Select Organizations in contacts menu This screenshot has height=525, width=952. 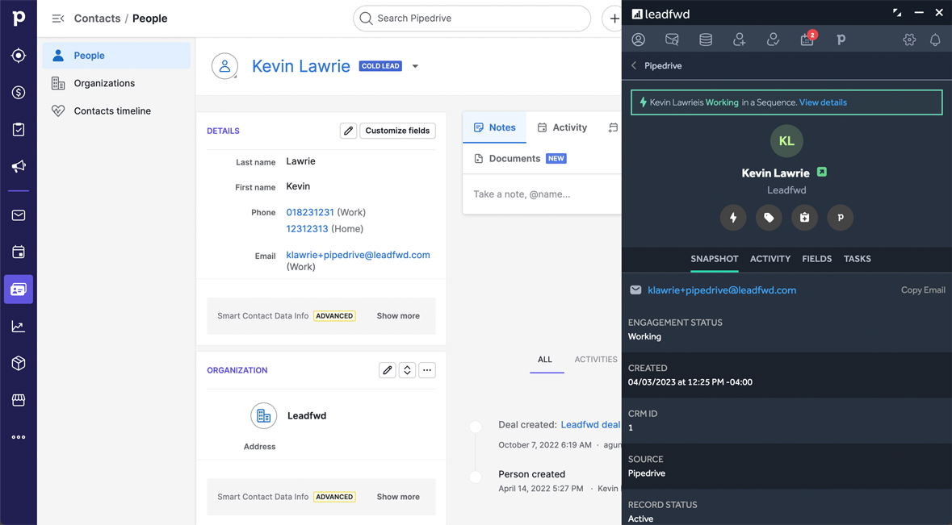[x=116, y=83]
